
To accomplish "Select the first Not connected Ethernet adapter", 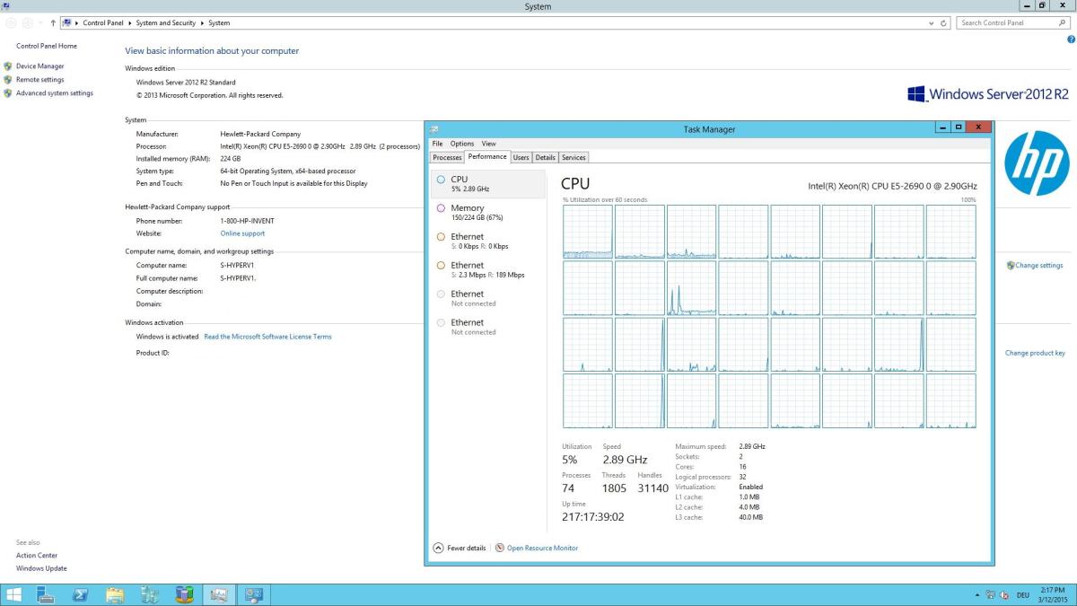I will [x=488, y=298].
